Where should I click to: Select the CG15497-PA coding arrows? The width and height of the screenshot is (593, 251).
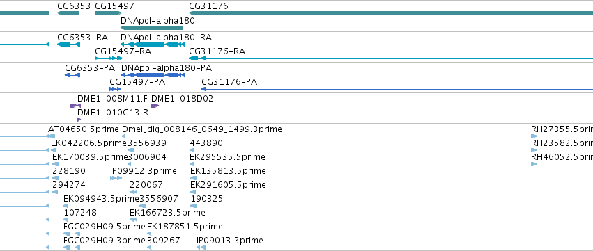point(116,89)
